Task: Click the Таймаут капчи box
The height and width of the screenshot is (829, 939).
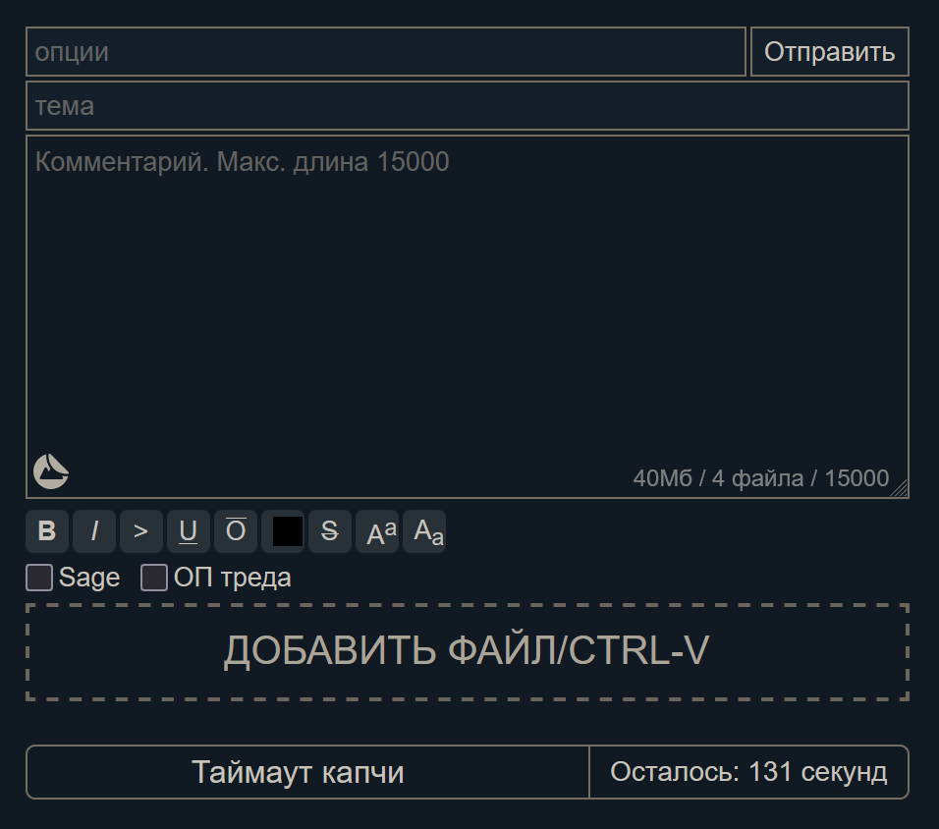Action: click(307, 772)
